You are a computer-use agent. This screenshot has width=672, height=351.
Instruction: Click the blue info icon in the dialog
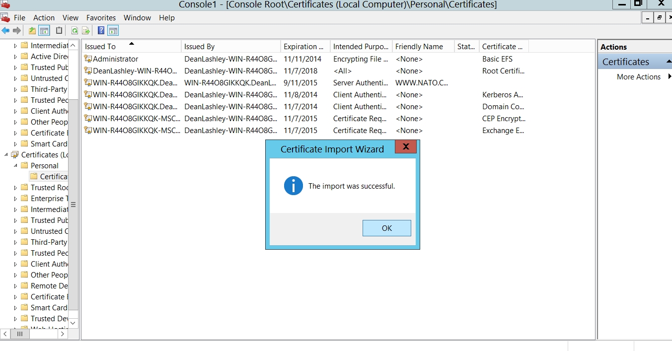293,186
